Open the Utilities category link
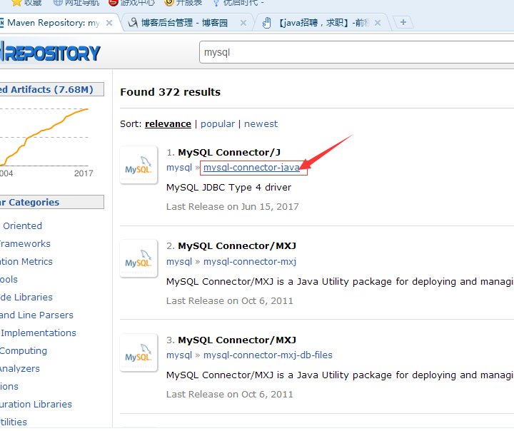 pos(14,422)
